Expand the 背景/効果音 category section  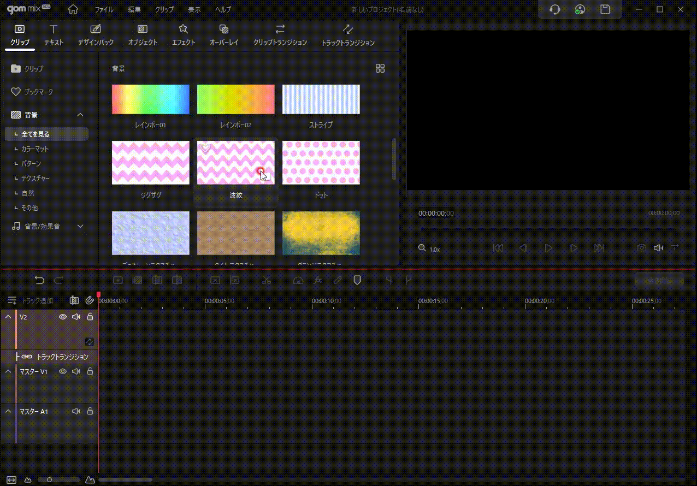point(80,226)
